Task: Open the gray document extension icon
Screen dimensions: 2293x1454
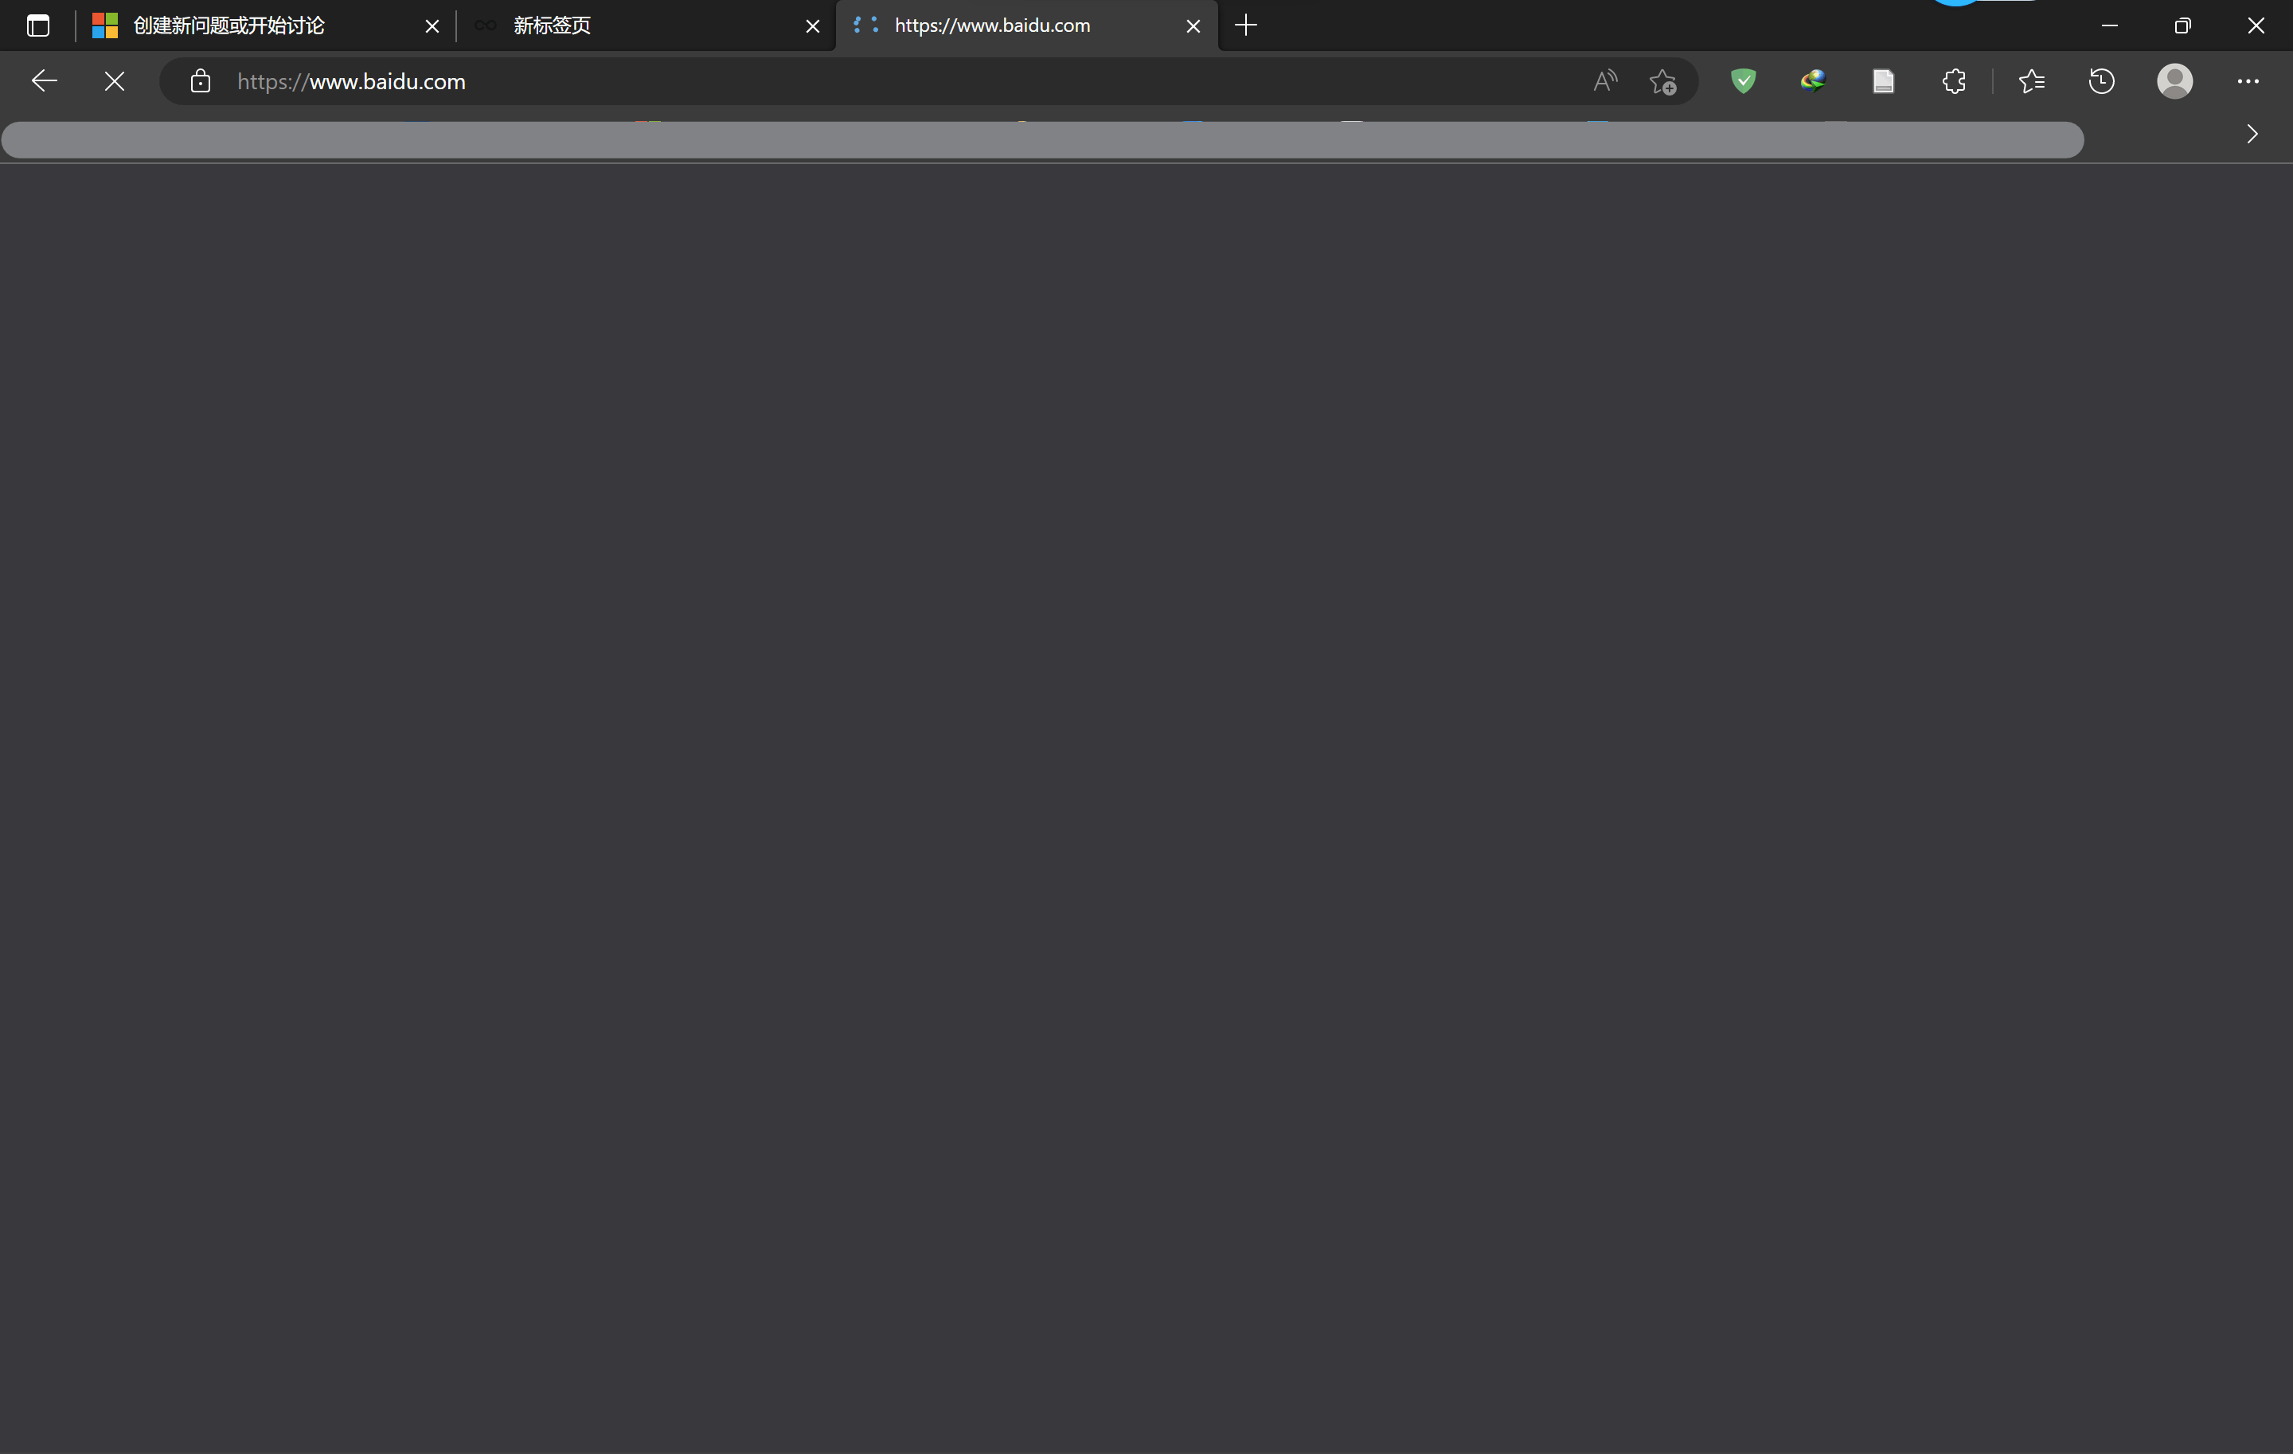Action: pos(1883,82)
